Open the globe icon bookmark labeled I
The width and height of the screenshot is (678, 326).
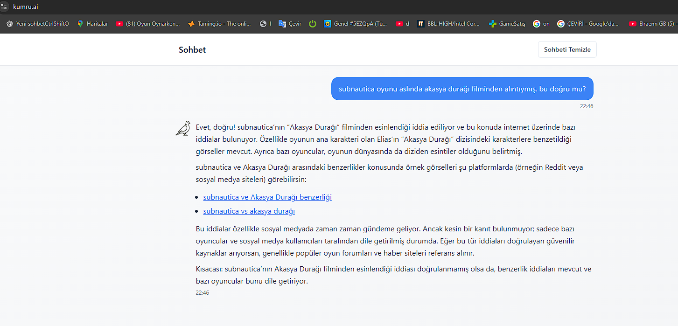[x=266, y=24]
